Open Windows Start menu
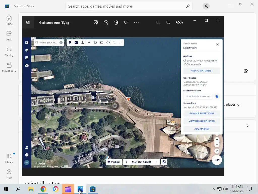This screenshot has height=194, width=258. (6, 189)
